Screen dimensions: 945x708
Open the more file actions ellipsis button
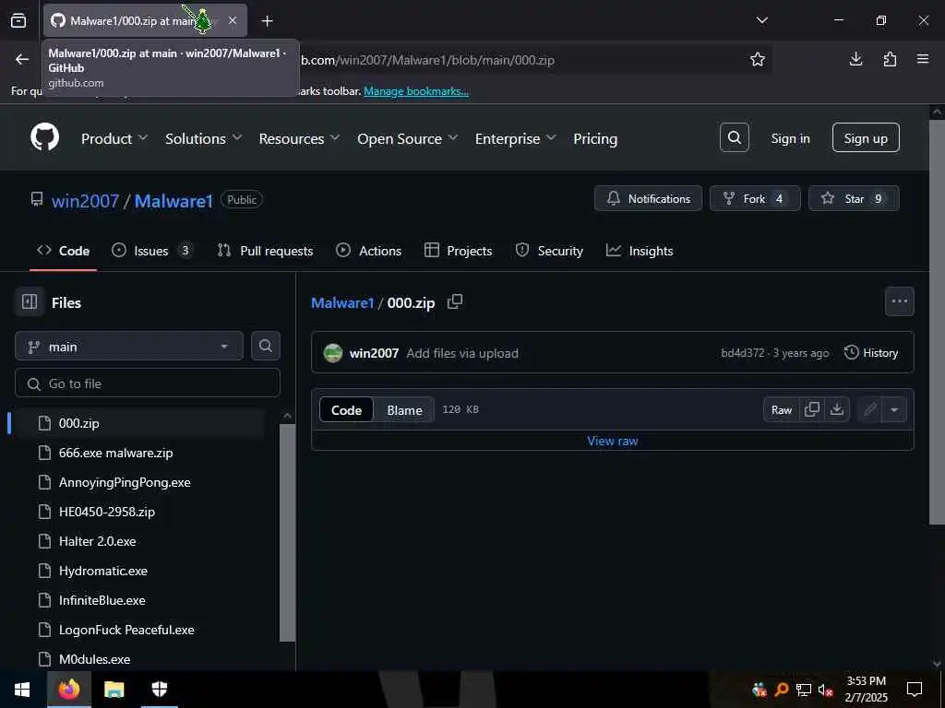coord(899,301)
